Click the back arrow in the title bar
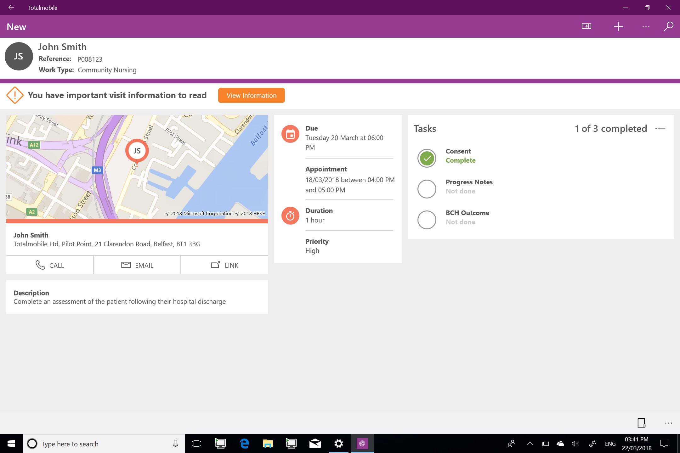 point(11,8)
